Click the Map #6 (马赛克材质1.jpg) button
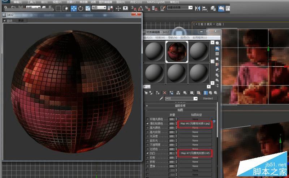The height and width of the screenshot is (178, 289). 195,123
